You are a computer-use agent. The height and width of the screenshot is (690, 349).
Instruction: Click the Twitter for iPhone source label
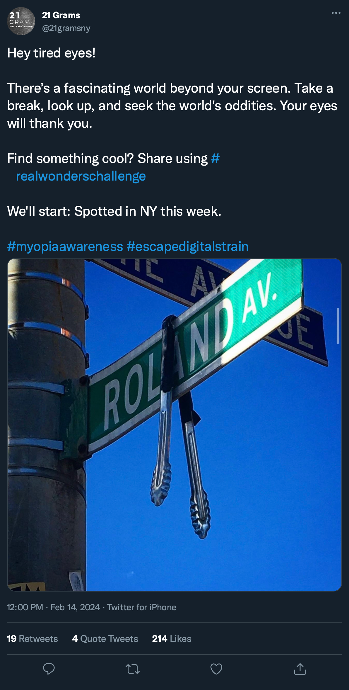[x=142, y=607]
